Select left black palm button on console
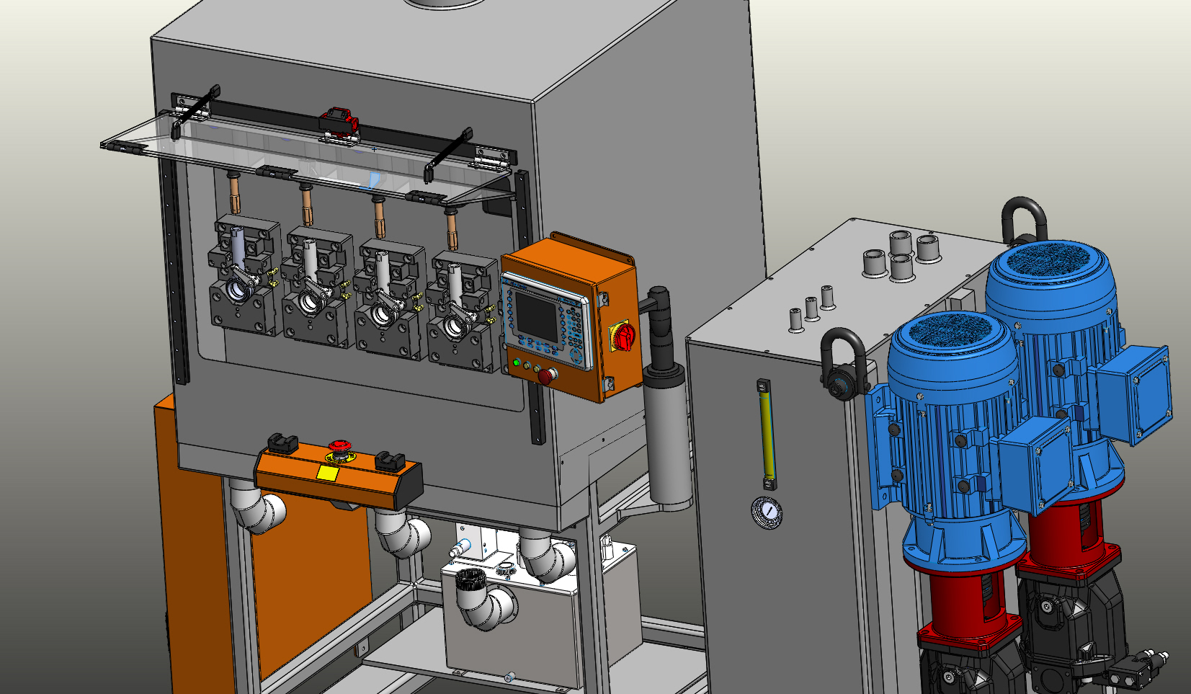Screen dimensions: 1191x694 pyautogui.click(x=282, y=442)
